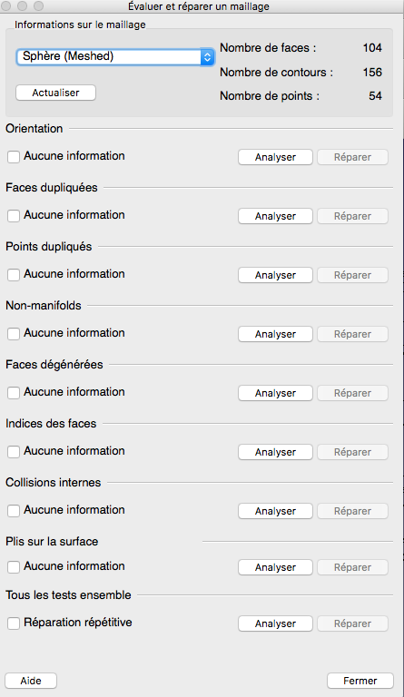Analyze mesh Orientation
The image size is (404, 697).
tap(275, 157)
